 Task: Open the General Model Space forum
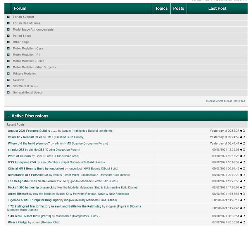click(28, 93)
